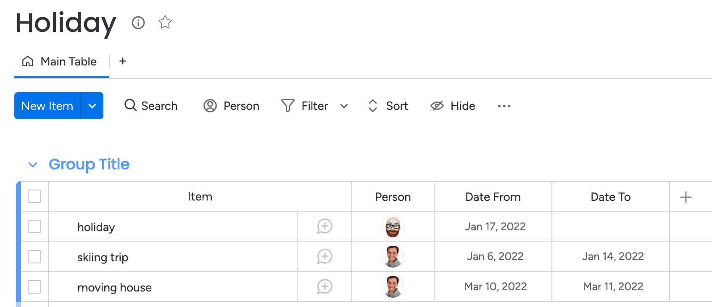Click the Holiday board title
The image size is (712, 307).
point(66,23)
